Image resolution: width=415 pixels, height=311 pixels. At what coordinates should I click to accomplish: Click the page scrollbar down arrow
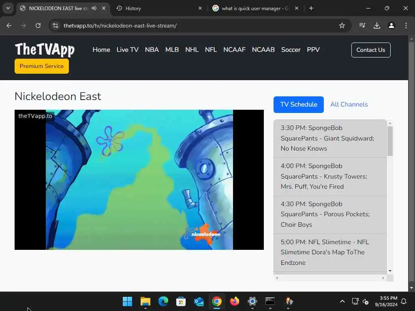tap(411, 288)
